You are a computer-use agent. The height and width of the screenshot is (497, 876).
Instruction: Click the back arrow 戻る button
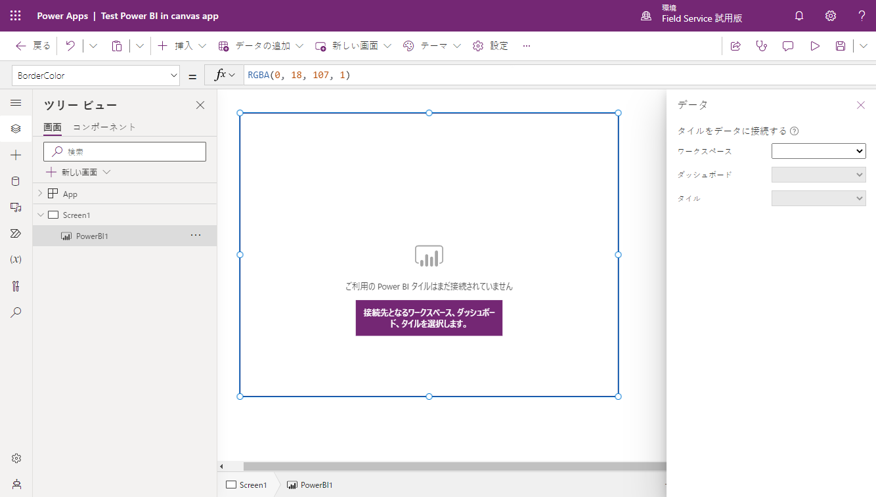click(33, 46)
